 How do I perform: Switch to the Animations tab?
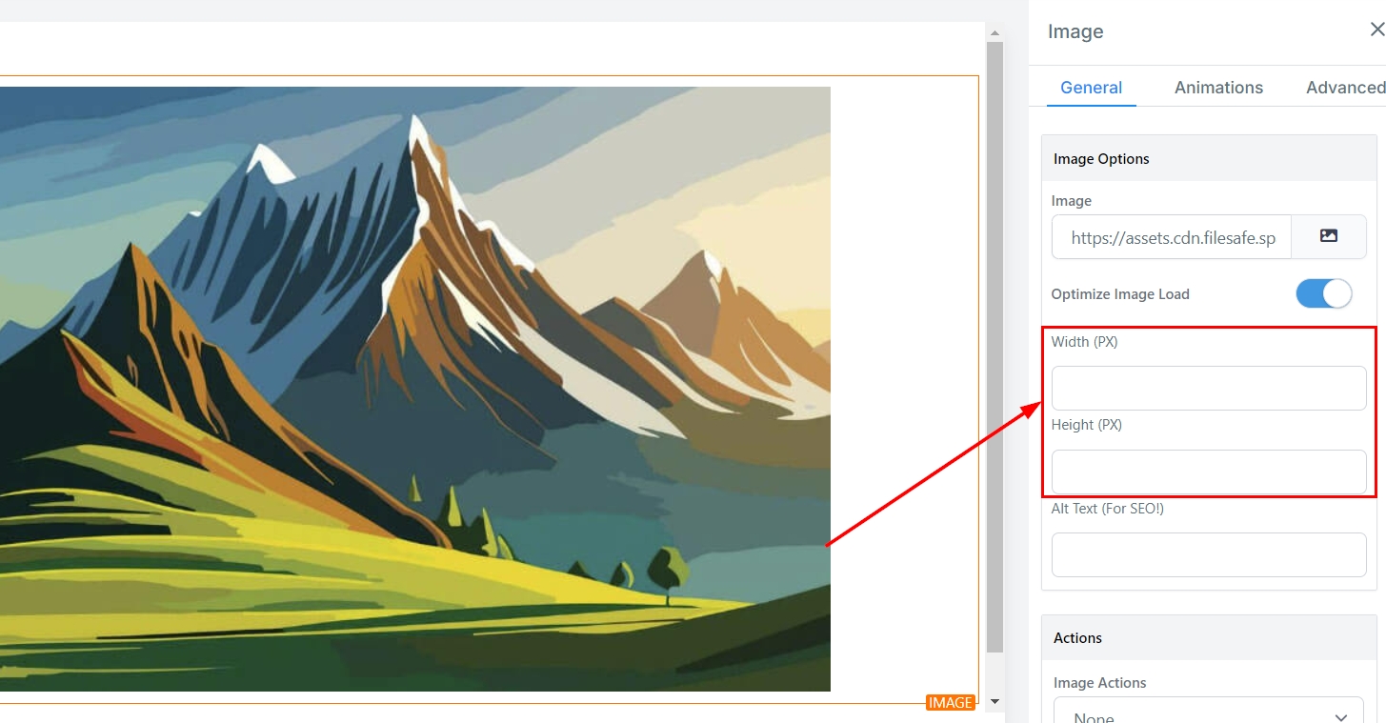coord(1218,88)
